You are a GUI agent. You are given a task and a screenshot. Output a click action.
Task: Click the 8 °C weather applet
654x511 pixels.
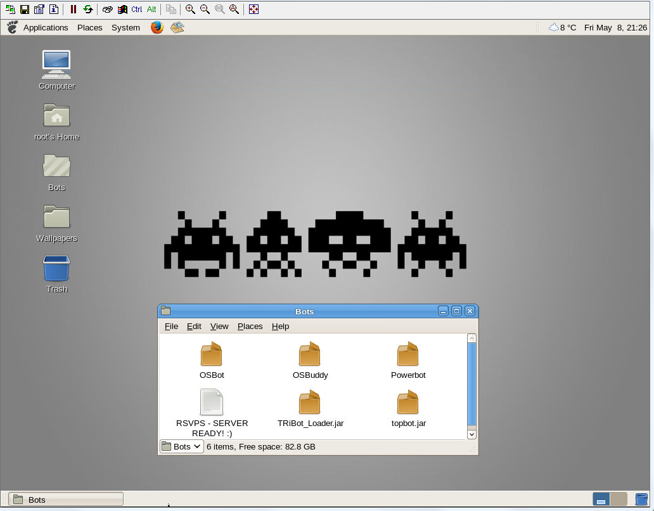(563, 27)
